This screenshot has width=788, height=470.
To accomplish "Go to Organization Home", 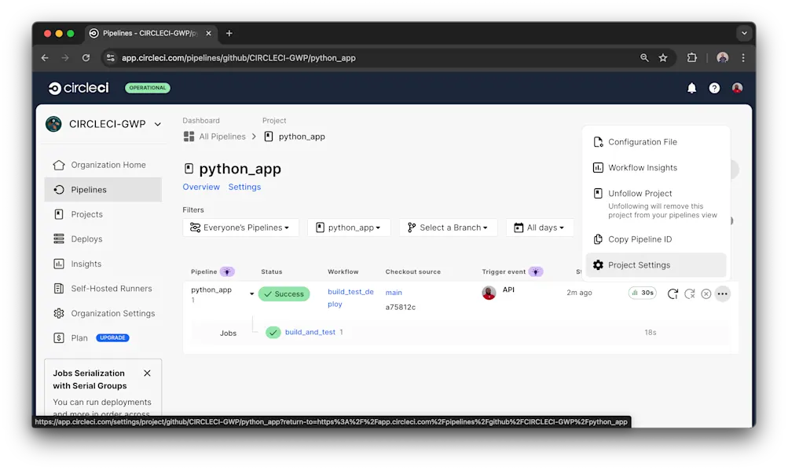I will 104,165.
